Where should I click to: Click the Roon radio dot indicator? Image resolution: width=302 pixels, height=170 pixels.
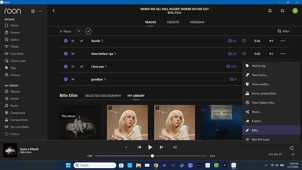[126, 147]
